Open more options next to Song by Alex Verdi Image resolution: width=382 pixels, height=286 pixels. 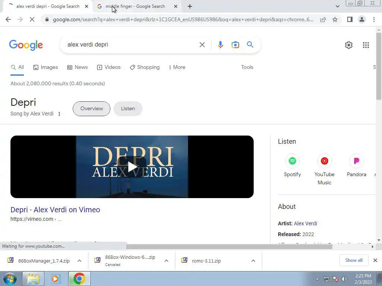[59, 114]
